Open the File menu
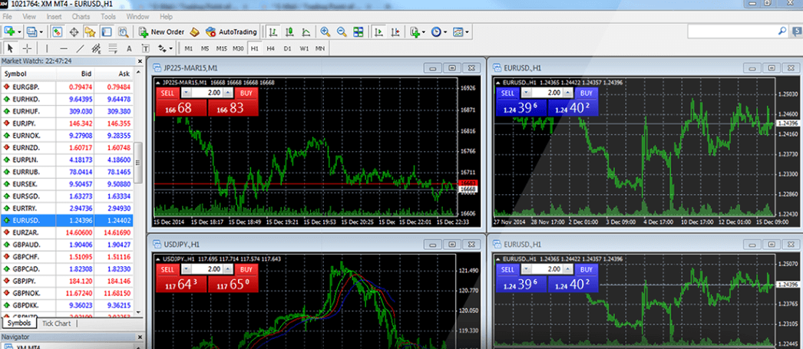This screenshot has width=803, height=349. click(x=7, y=16)
